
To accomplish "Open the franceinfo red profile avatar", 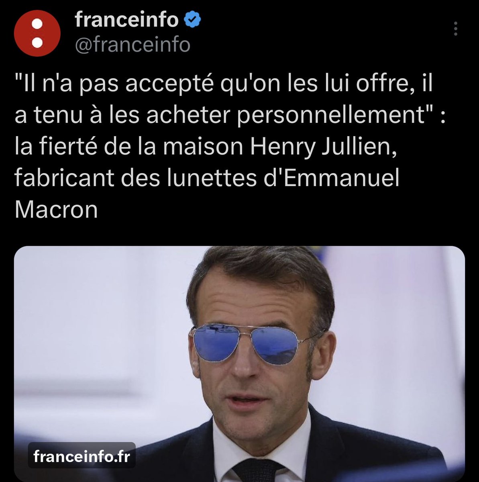I will (37, 33).
